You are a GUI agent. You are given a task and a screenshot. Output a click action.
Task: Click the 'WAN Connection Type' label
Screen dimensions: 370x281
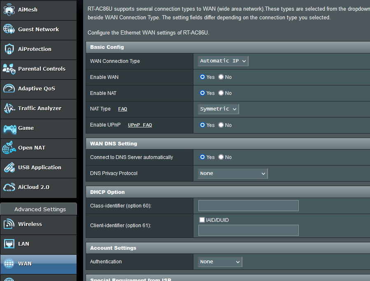(x=115, y=61)
